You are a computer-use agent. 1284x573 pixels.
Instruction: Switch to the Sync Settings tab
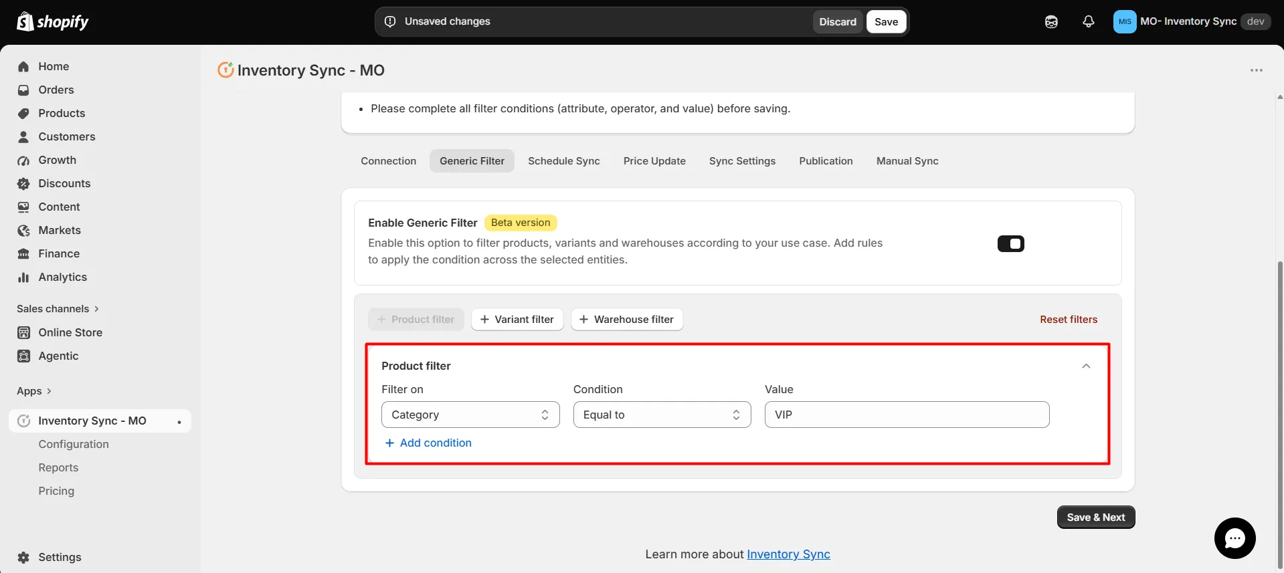click(x=742, y=161)
